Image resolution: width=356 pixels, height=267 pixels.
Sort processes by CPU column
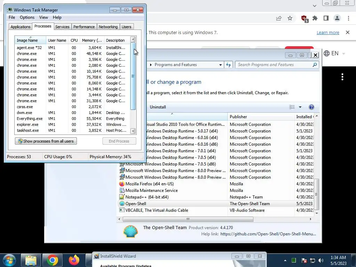[x=74, y=40]
